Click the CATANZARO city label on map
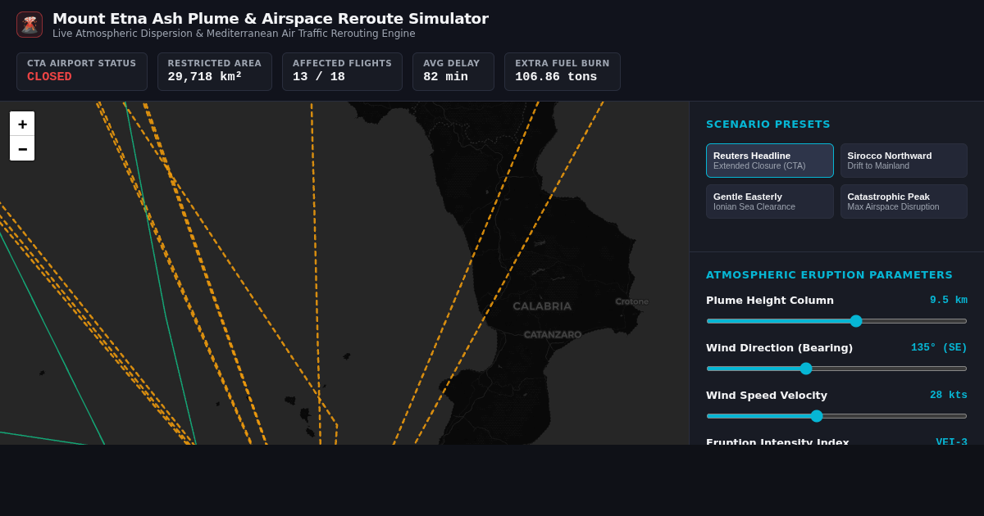 pos(553,334)
